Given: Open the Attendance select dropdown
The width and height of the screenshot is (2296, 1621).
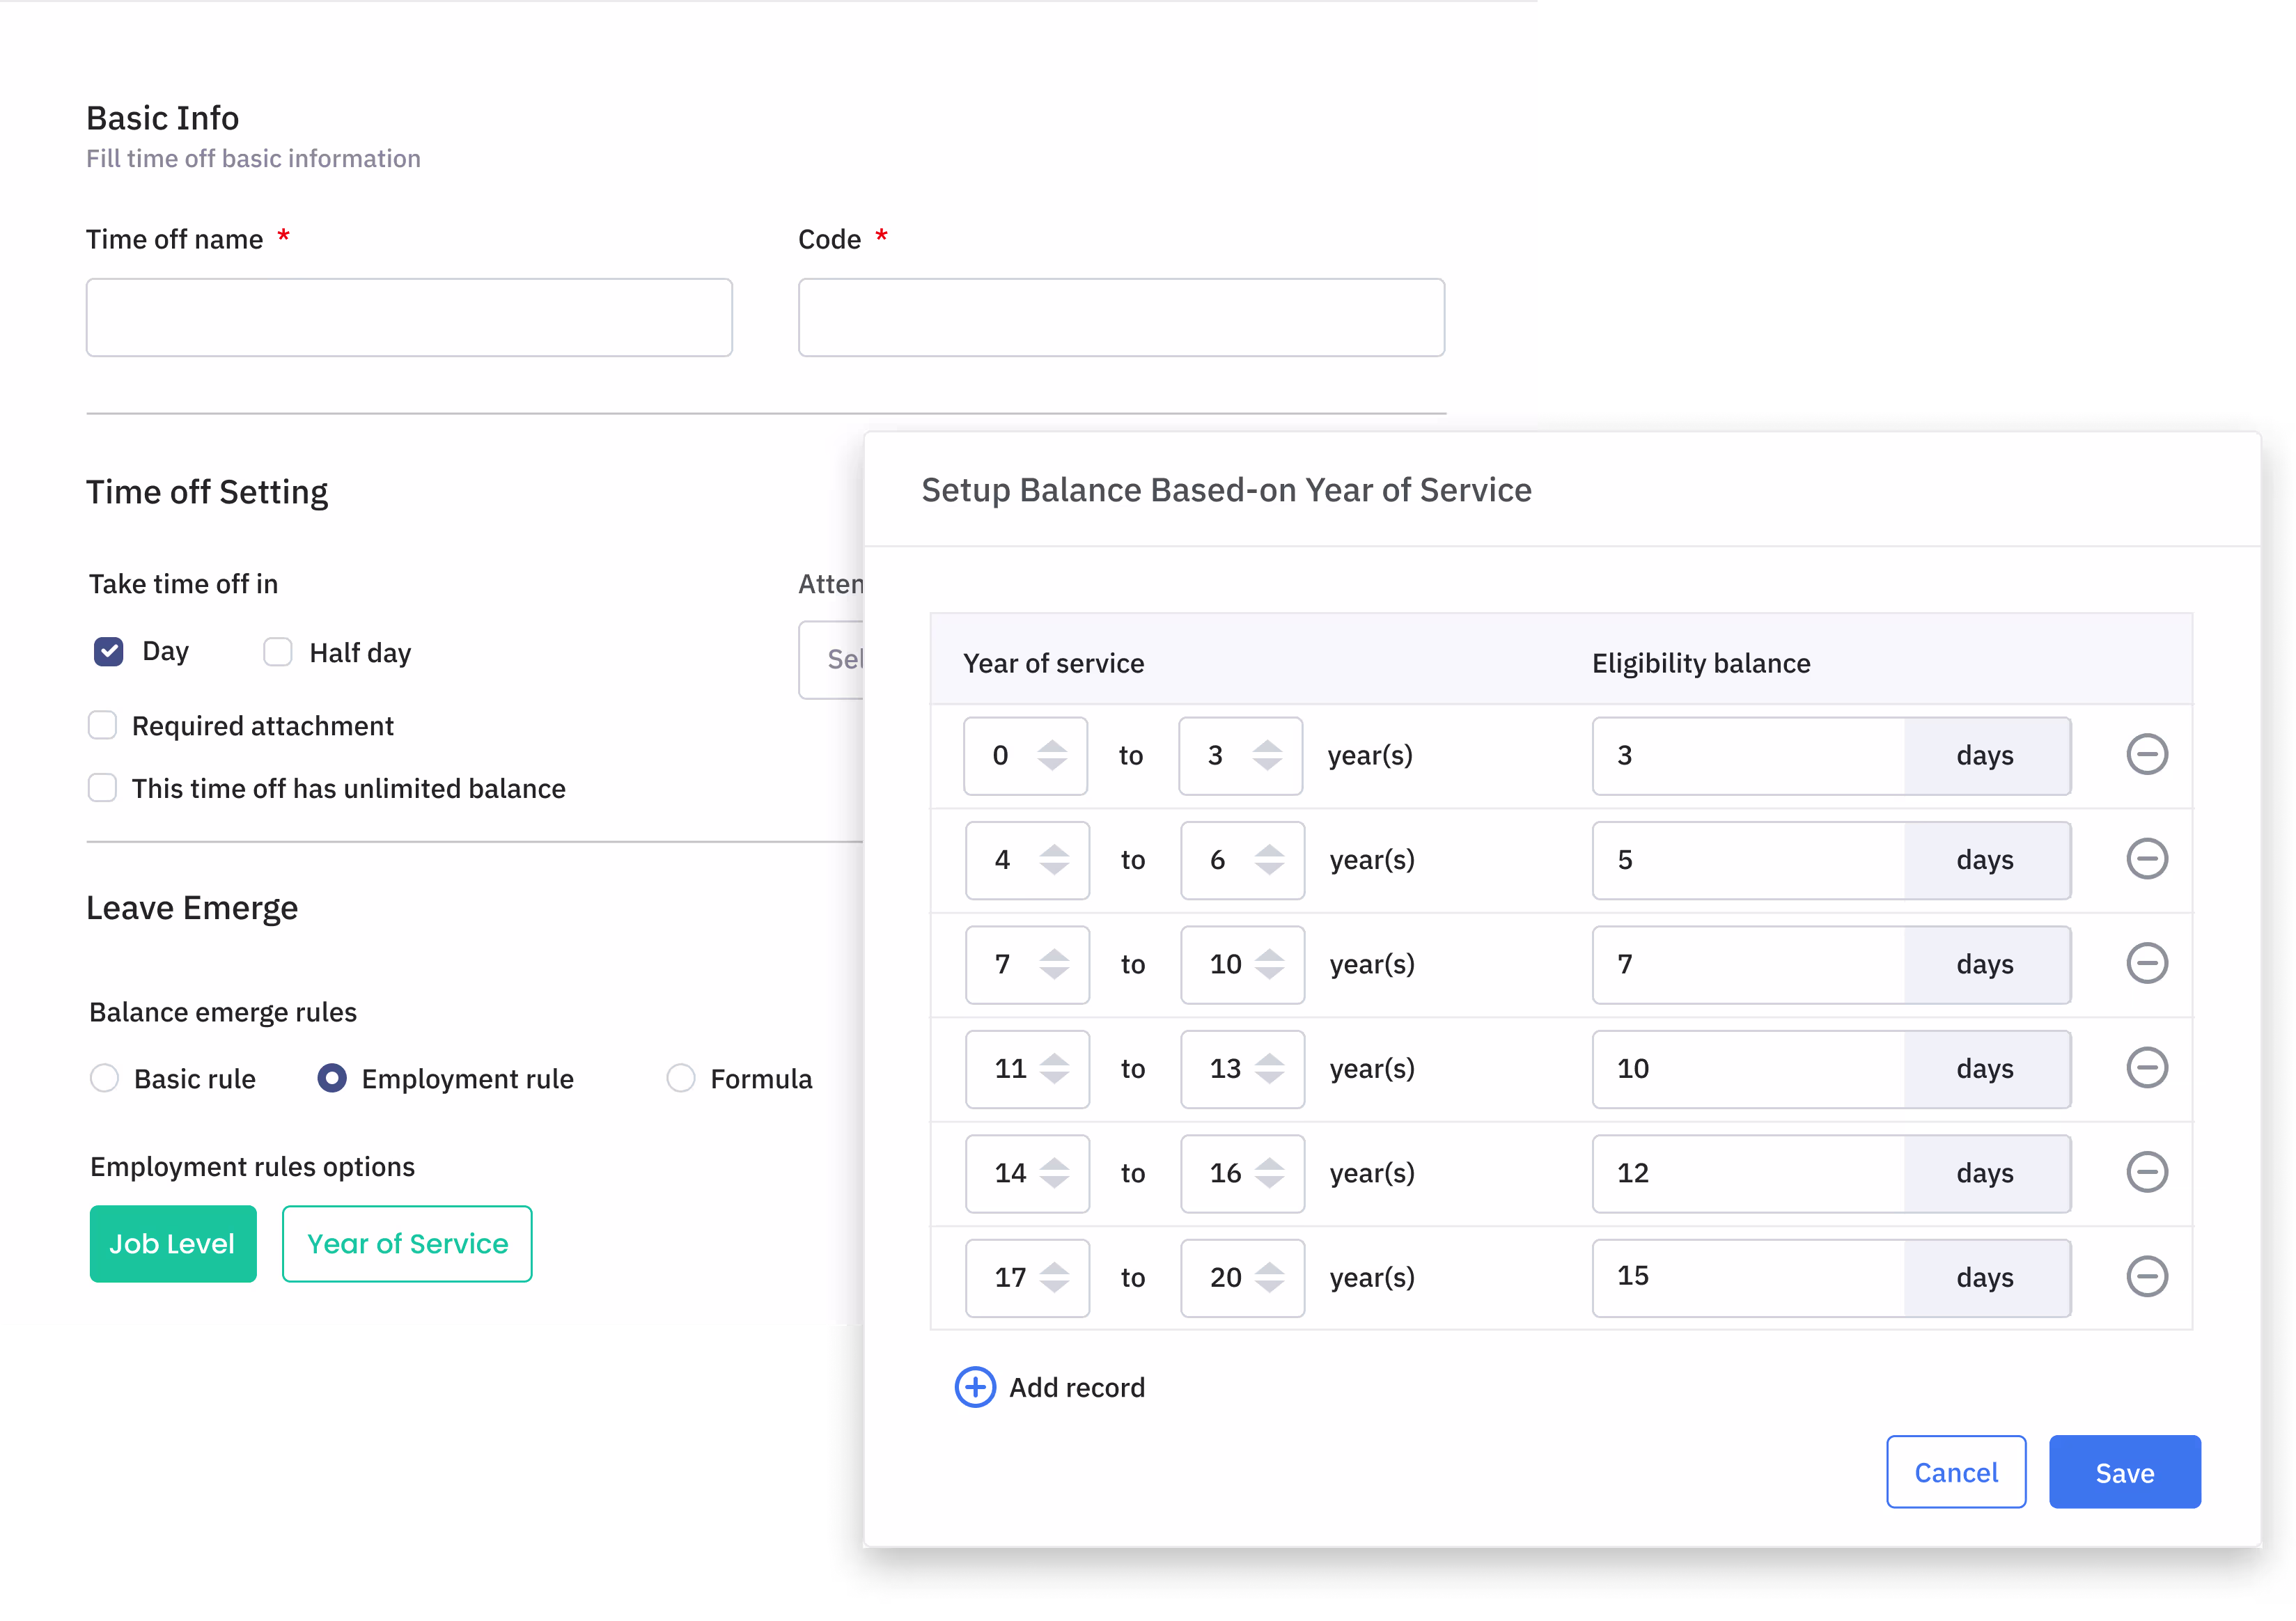Looking at the screenshot, I should 832,660.
